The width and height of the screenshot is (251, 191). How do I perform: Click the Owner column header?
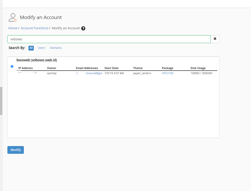click(x=51, y=68)
